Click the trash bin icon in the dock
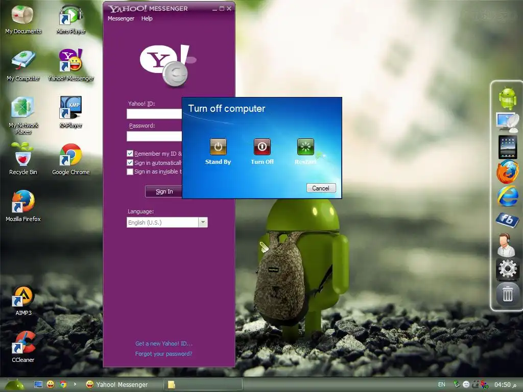This screenshot has height=392, width=523. click(507, 294)
